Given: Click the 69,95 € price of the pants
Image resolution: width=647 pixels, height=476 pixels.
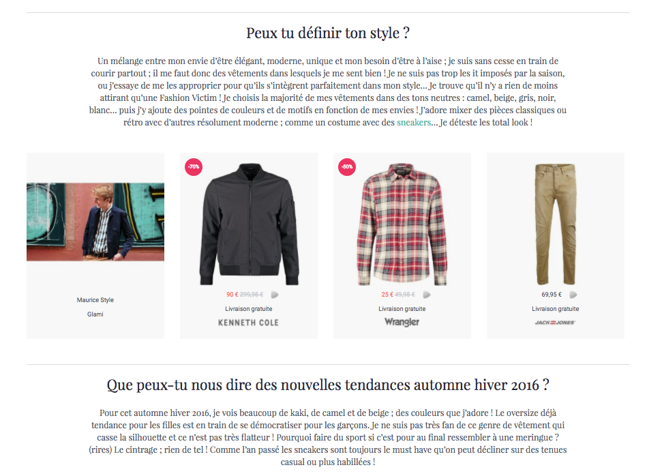Looking at the screenshot, I should tap(552, 295).
